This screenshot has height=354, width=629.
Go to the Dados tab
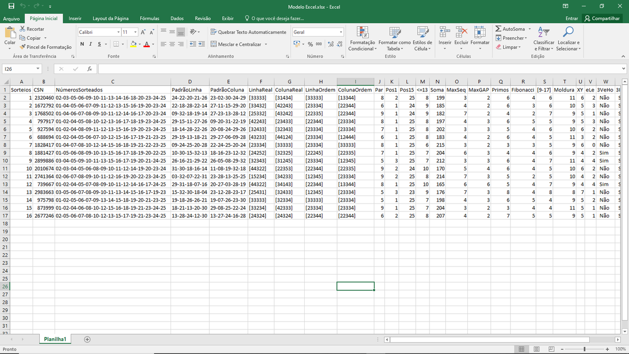[x=177, y=18]
